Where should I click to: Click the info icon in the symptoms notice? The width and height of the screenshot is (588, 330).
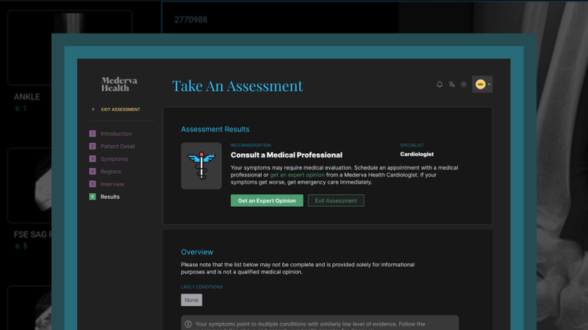tap(188, 323)
